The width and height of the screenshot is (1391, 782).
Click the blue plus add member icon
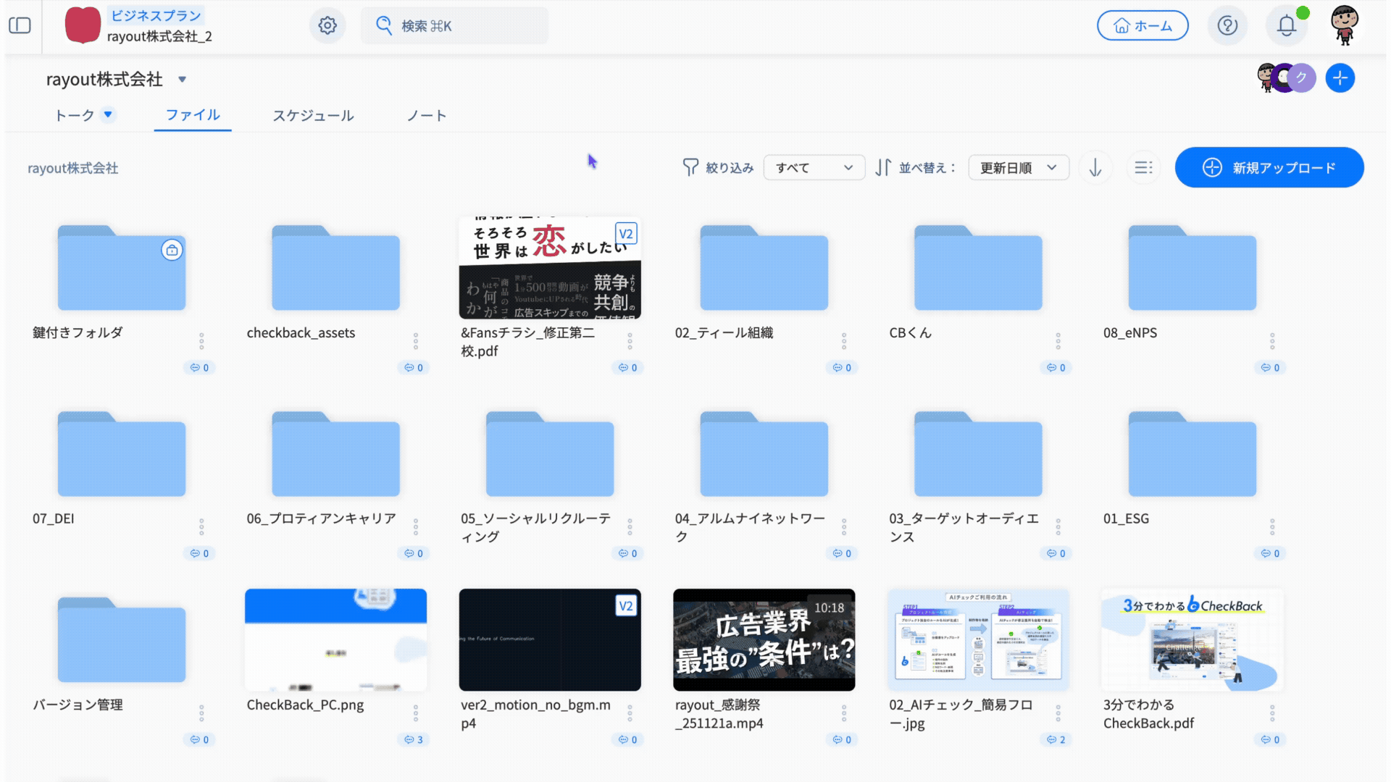(1340, 78)
